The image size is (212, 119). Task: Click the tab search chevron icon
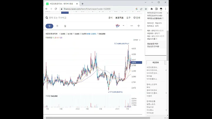coord(145,2)
